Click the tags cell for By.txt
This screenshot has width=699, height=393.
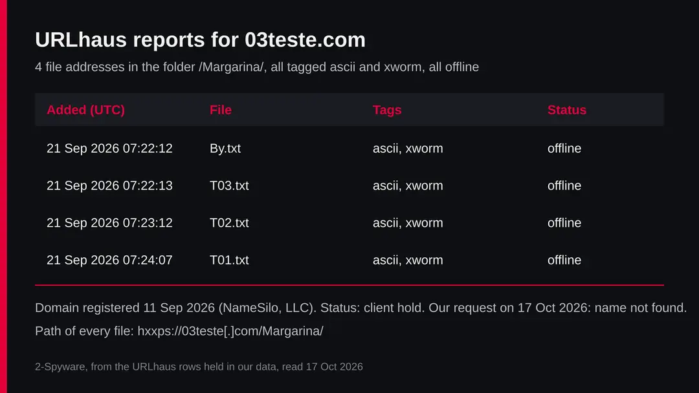tap(408, 148)
